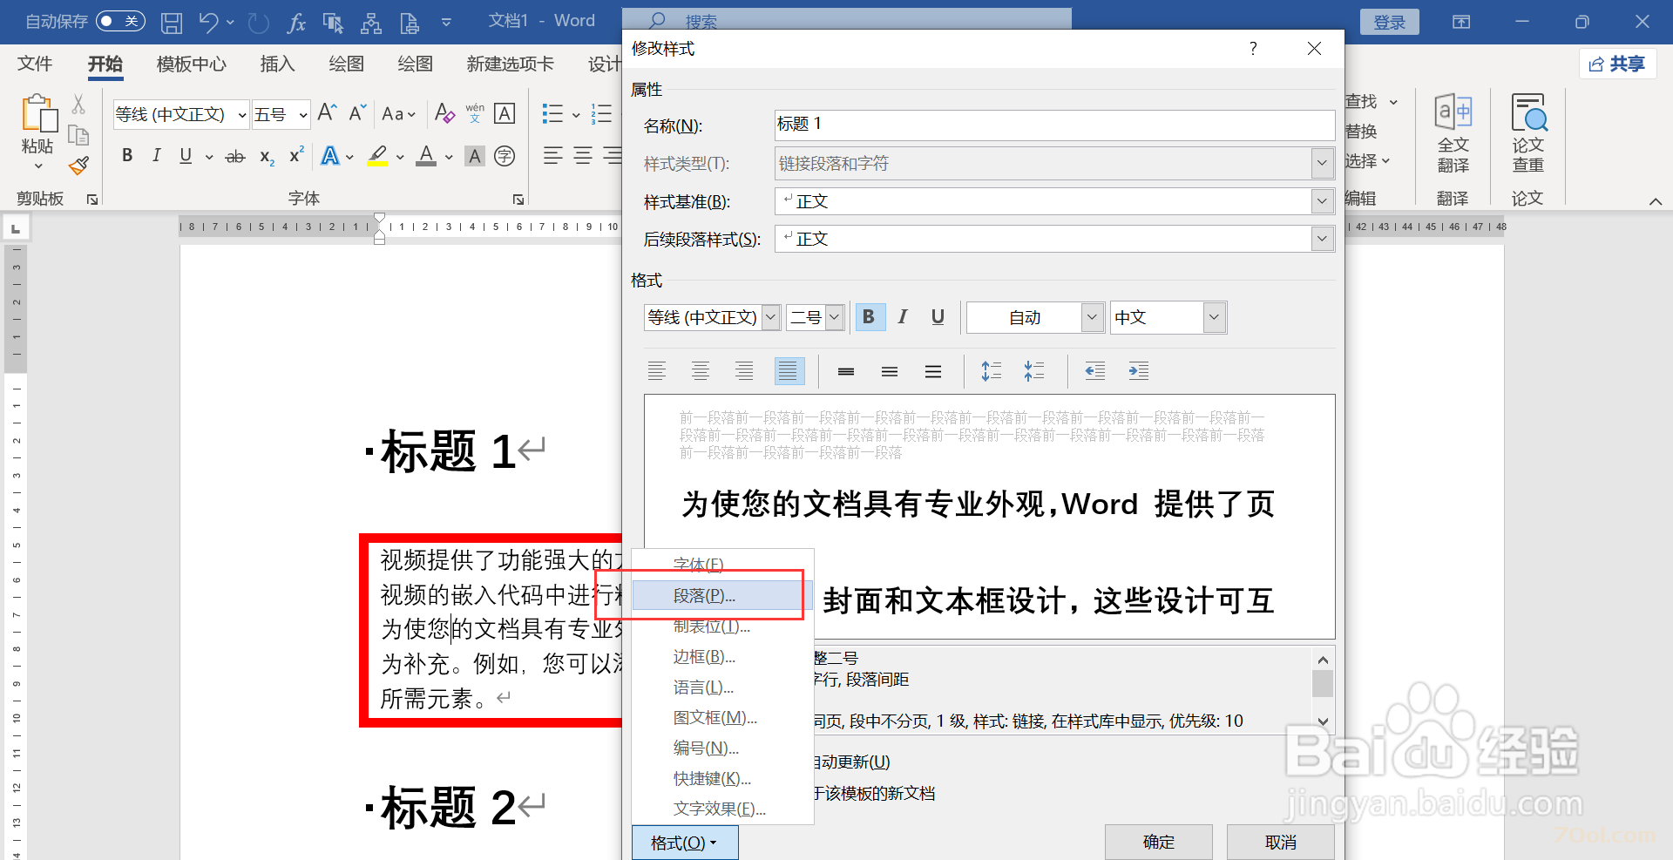Toggle justify alignment in the dialog
Image resolution: width=1673 pixels, height=860 pixels.
(789, 371)
